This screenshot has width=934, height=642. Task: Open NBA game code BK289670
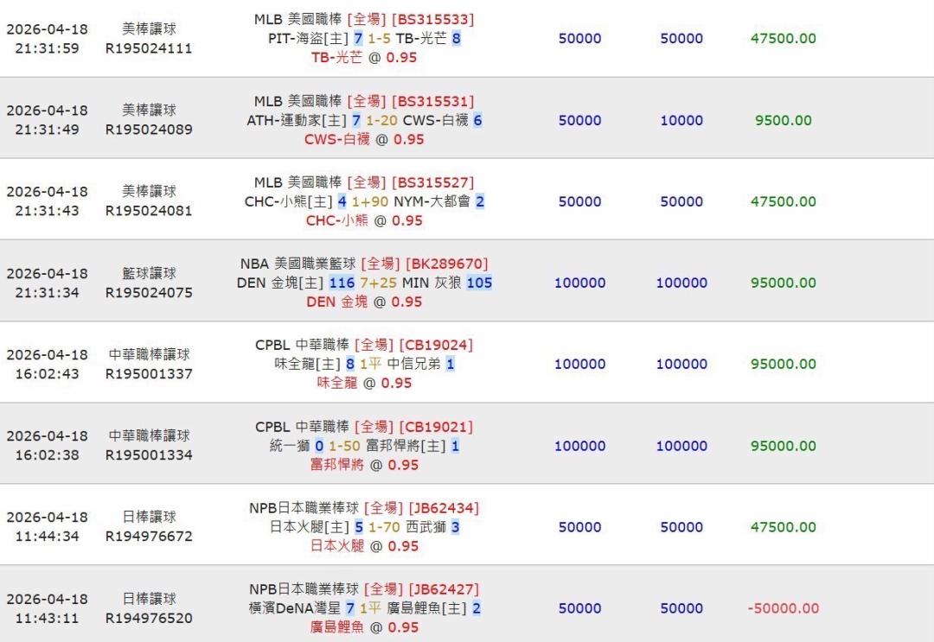click(446, 264)
